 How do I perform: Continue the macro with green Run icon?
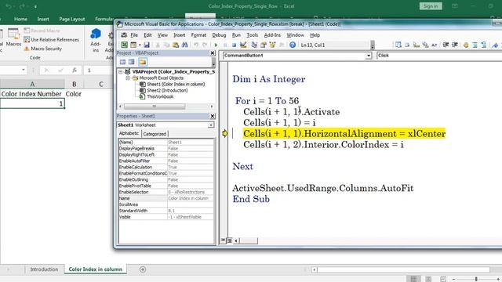click(x=216, y=45)
